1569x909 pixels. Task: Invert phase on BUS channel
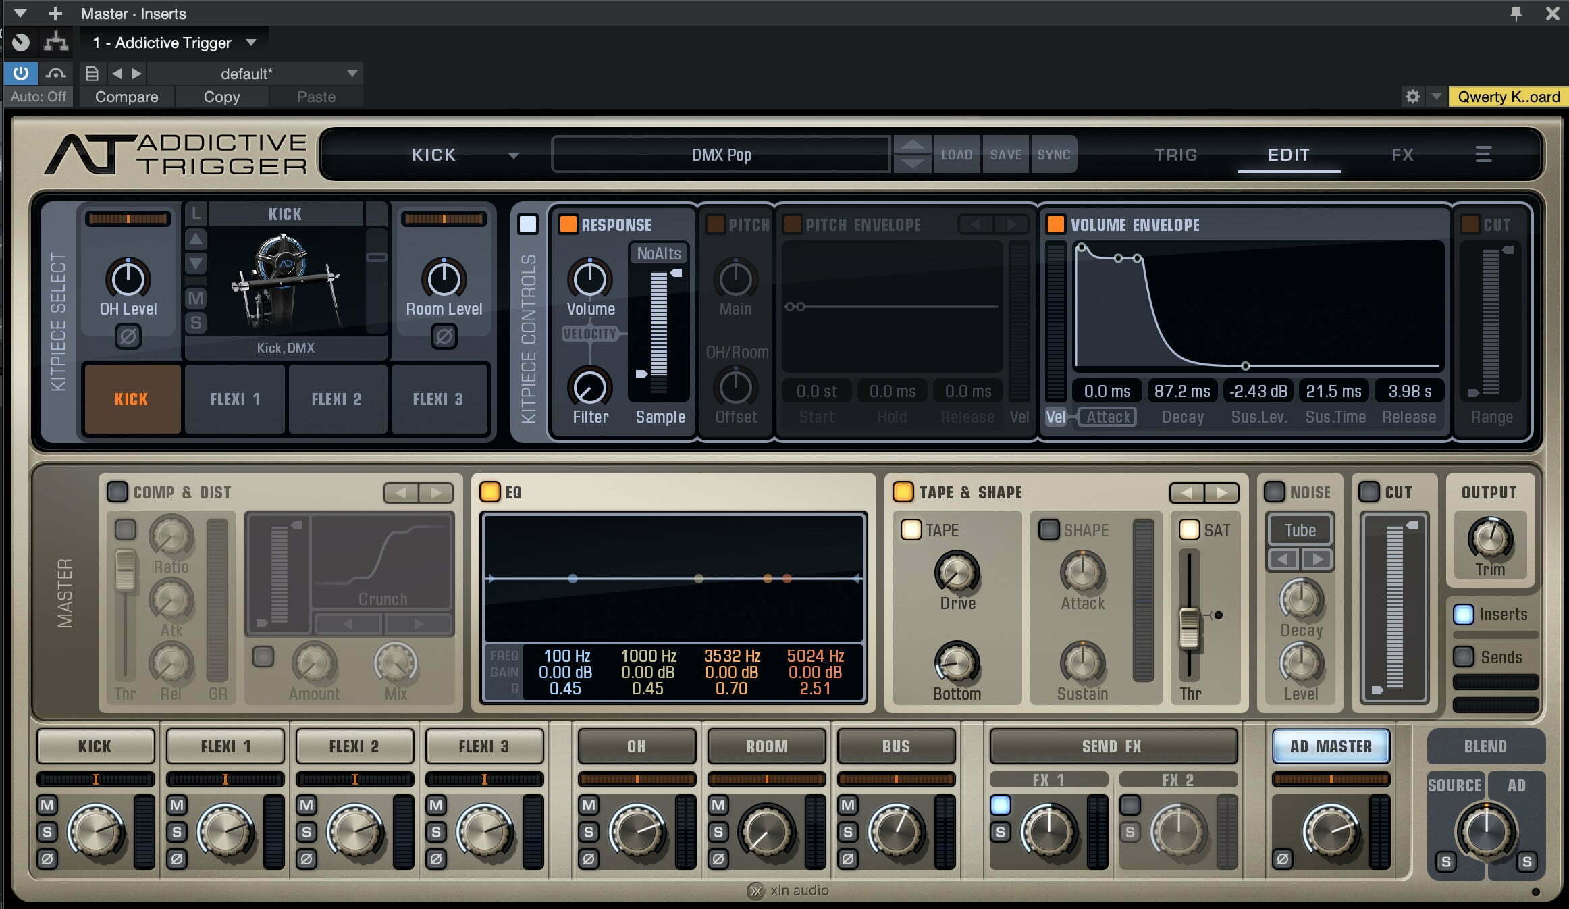point(848,859)
